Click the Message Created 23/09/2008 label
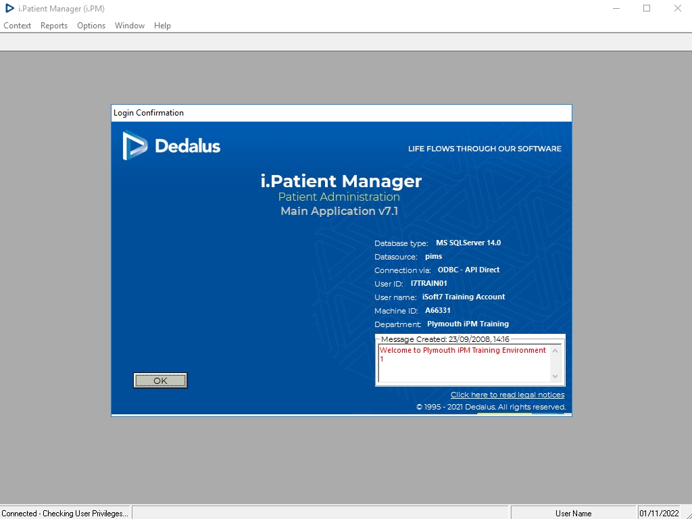 click(x=445, y=339)
